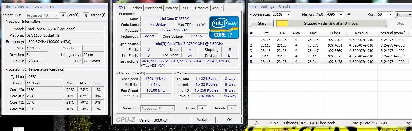Click the Tj. Max value 105°C

pos(44,77)
